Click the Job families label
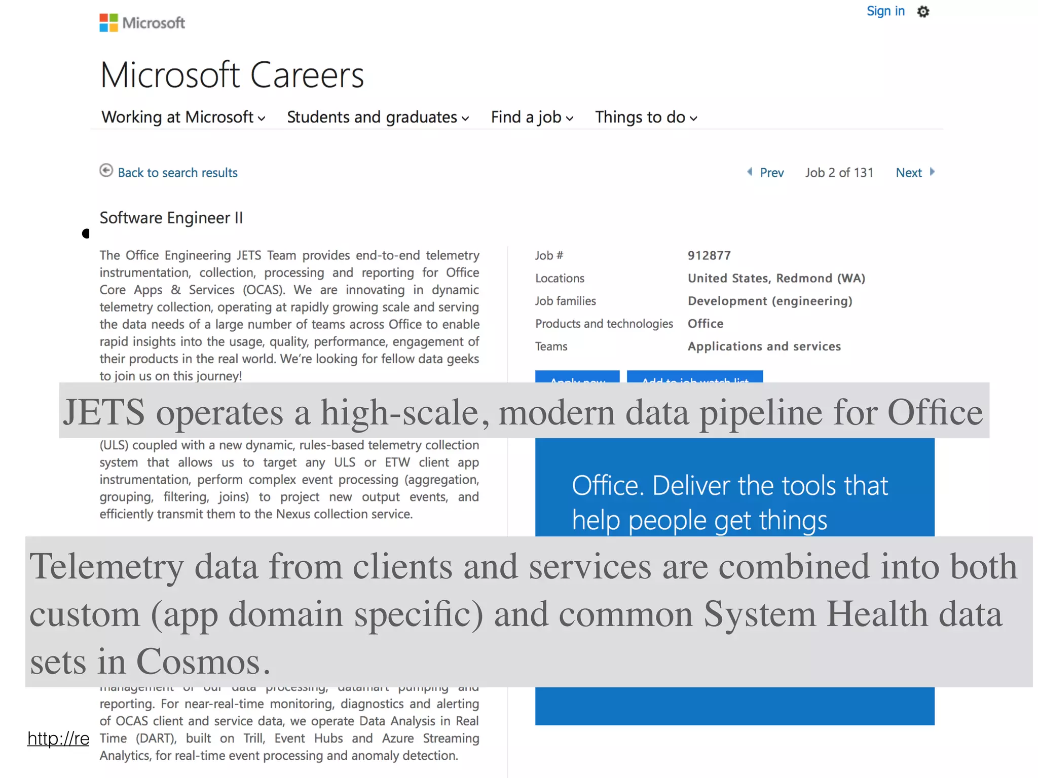Screen dimensions: 1038x778 566,301
